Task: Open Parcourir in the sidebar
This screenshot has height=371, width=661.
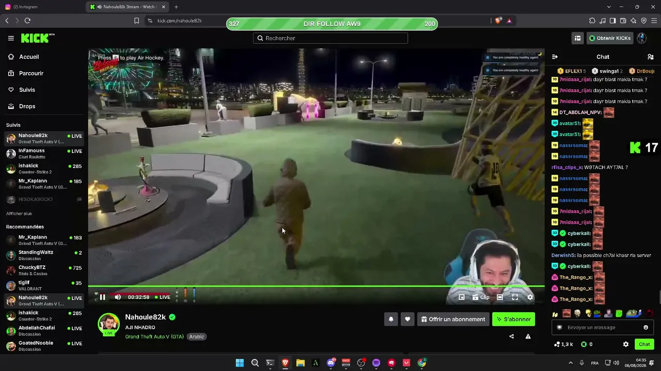Action: pyautogui.click(x=44, y=73)
